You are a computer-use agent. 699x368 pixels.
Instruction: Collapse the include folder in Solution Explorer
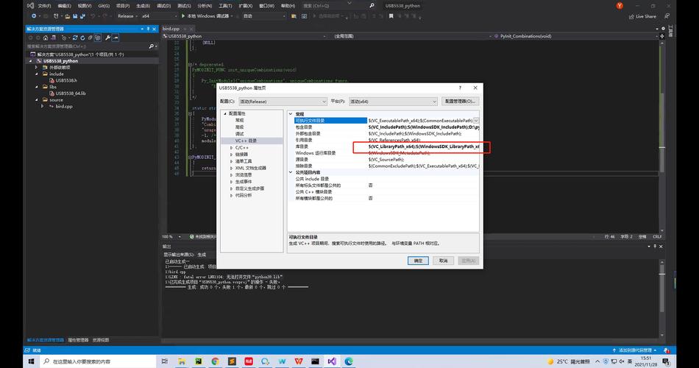[x=37, y=74]
